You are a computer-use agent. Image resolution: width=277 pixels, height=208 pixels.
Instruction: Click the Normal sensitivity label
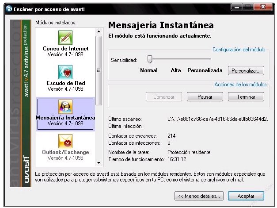point(149,70)
